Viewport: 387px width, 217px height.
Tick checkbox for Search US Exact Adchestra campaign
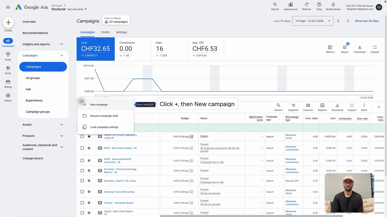(82, 136)
